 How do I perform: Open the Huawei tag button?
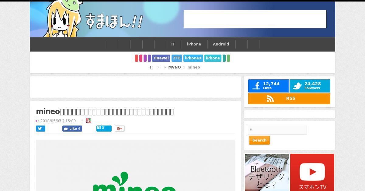coord(161,58)
